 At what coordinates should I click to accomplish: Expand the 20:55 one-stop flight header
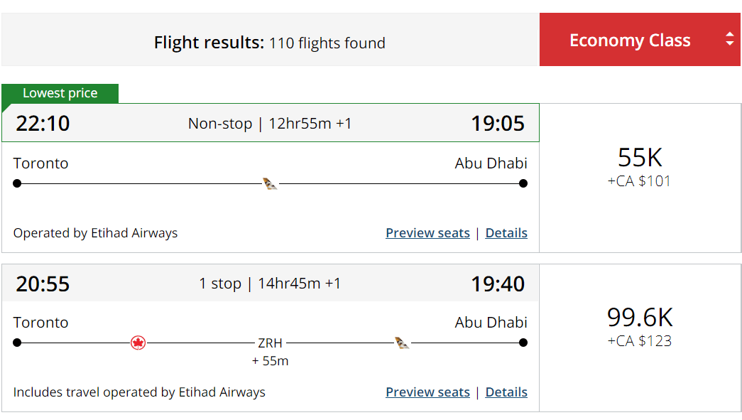coord(270,284)
